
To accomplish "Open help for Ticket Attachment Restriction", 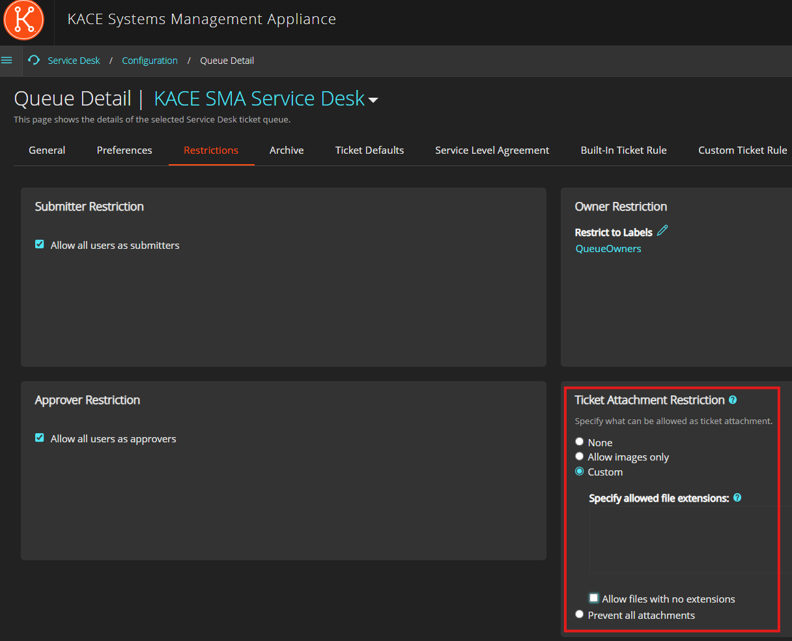I will tap(733, 400).
